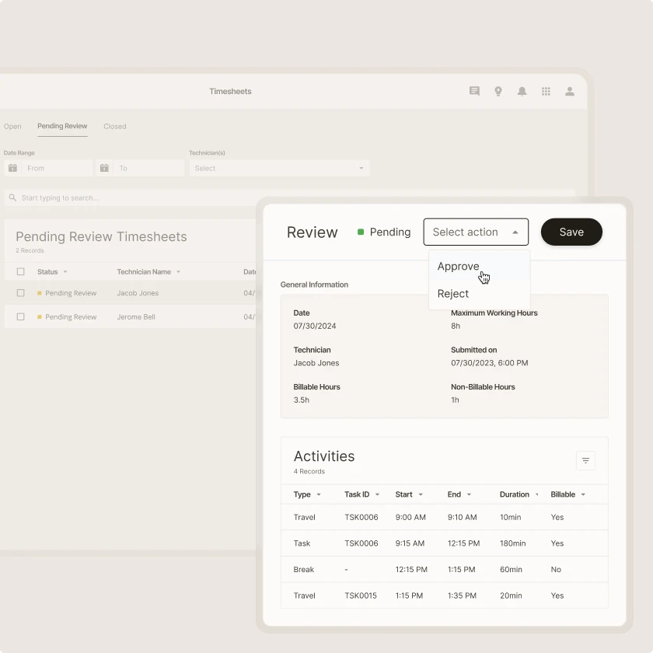Click Jerome Bell in timesheet list

[136, 317]
